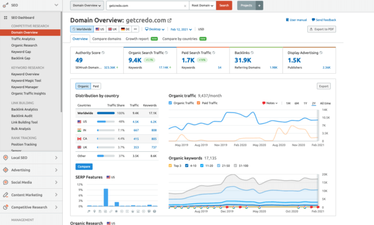374x225 pixels.
Task: Open Root Domain dropdown
Action: coord(203,6)
